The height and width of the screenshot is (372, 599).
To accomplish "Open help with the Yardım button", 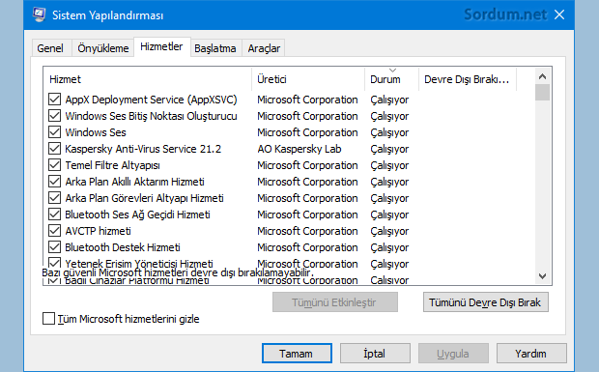I will 531,354.
